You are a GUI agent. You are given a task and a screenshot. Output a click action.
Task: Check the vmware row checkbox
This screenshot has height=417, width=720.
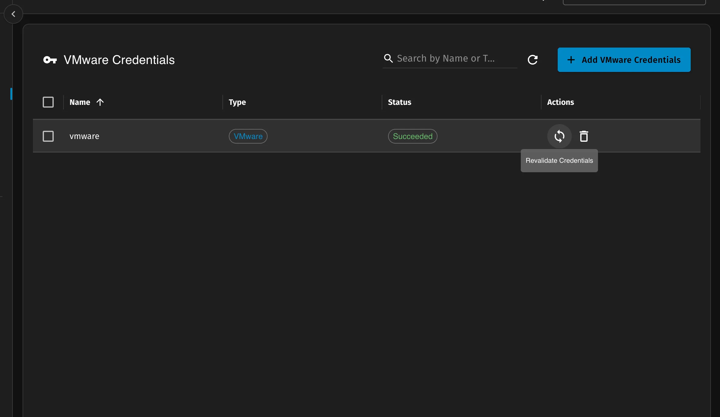point(48,136)
